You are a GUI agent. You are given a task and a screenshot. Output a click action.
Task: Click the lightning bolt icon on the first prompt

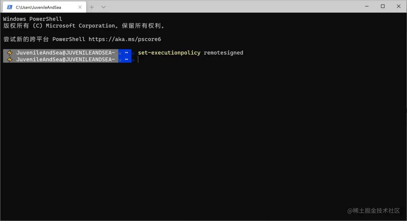10,53
